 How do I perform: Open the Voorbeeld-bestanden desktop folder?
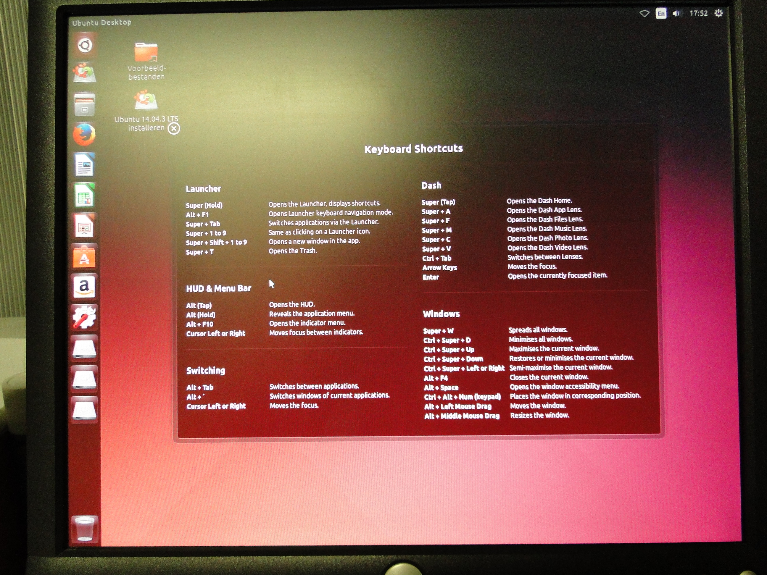tap(146, 53)
